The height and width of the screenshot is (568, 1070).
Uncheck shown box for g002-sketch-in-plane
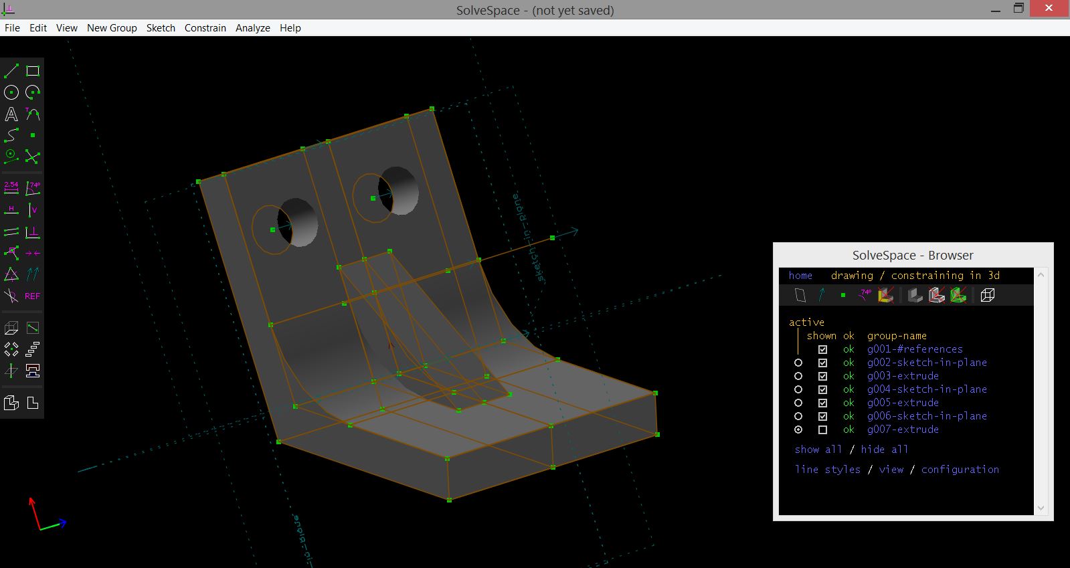point(822,363)
